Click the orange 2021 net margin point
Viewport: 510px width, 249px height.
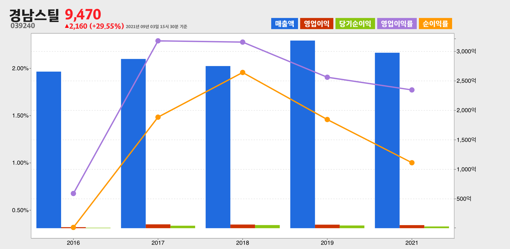tap(412, 163)
